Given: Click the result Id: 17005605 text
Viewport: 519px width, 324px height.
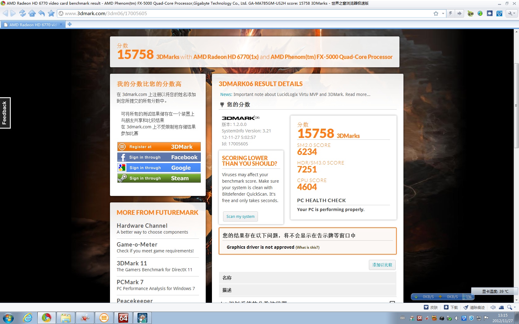Looking at the screenshot, I should pyautogui.click(x=235, y=144).
